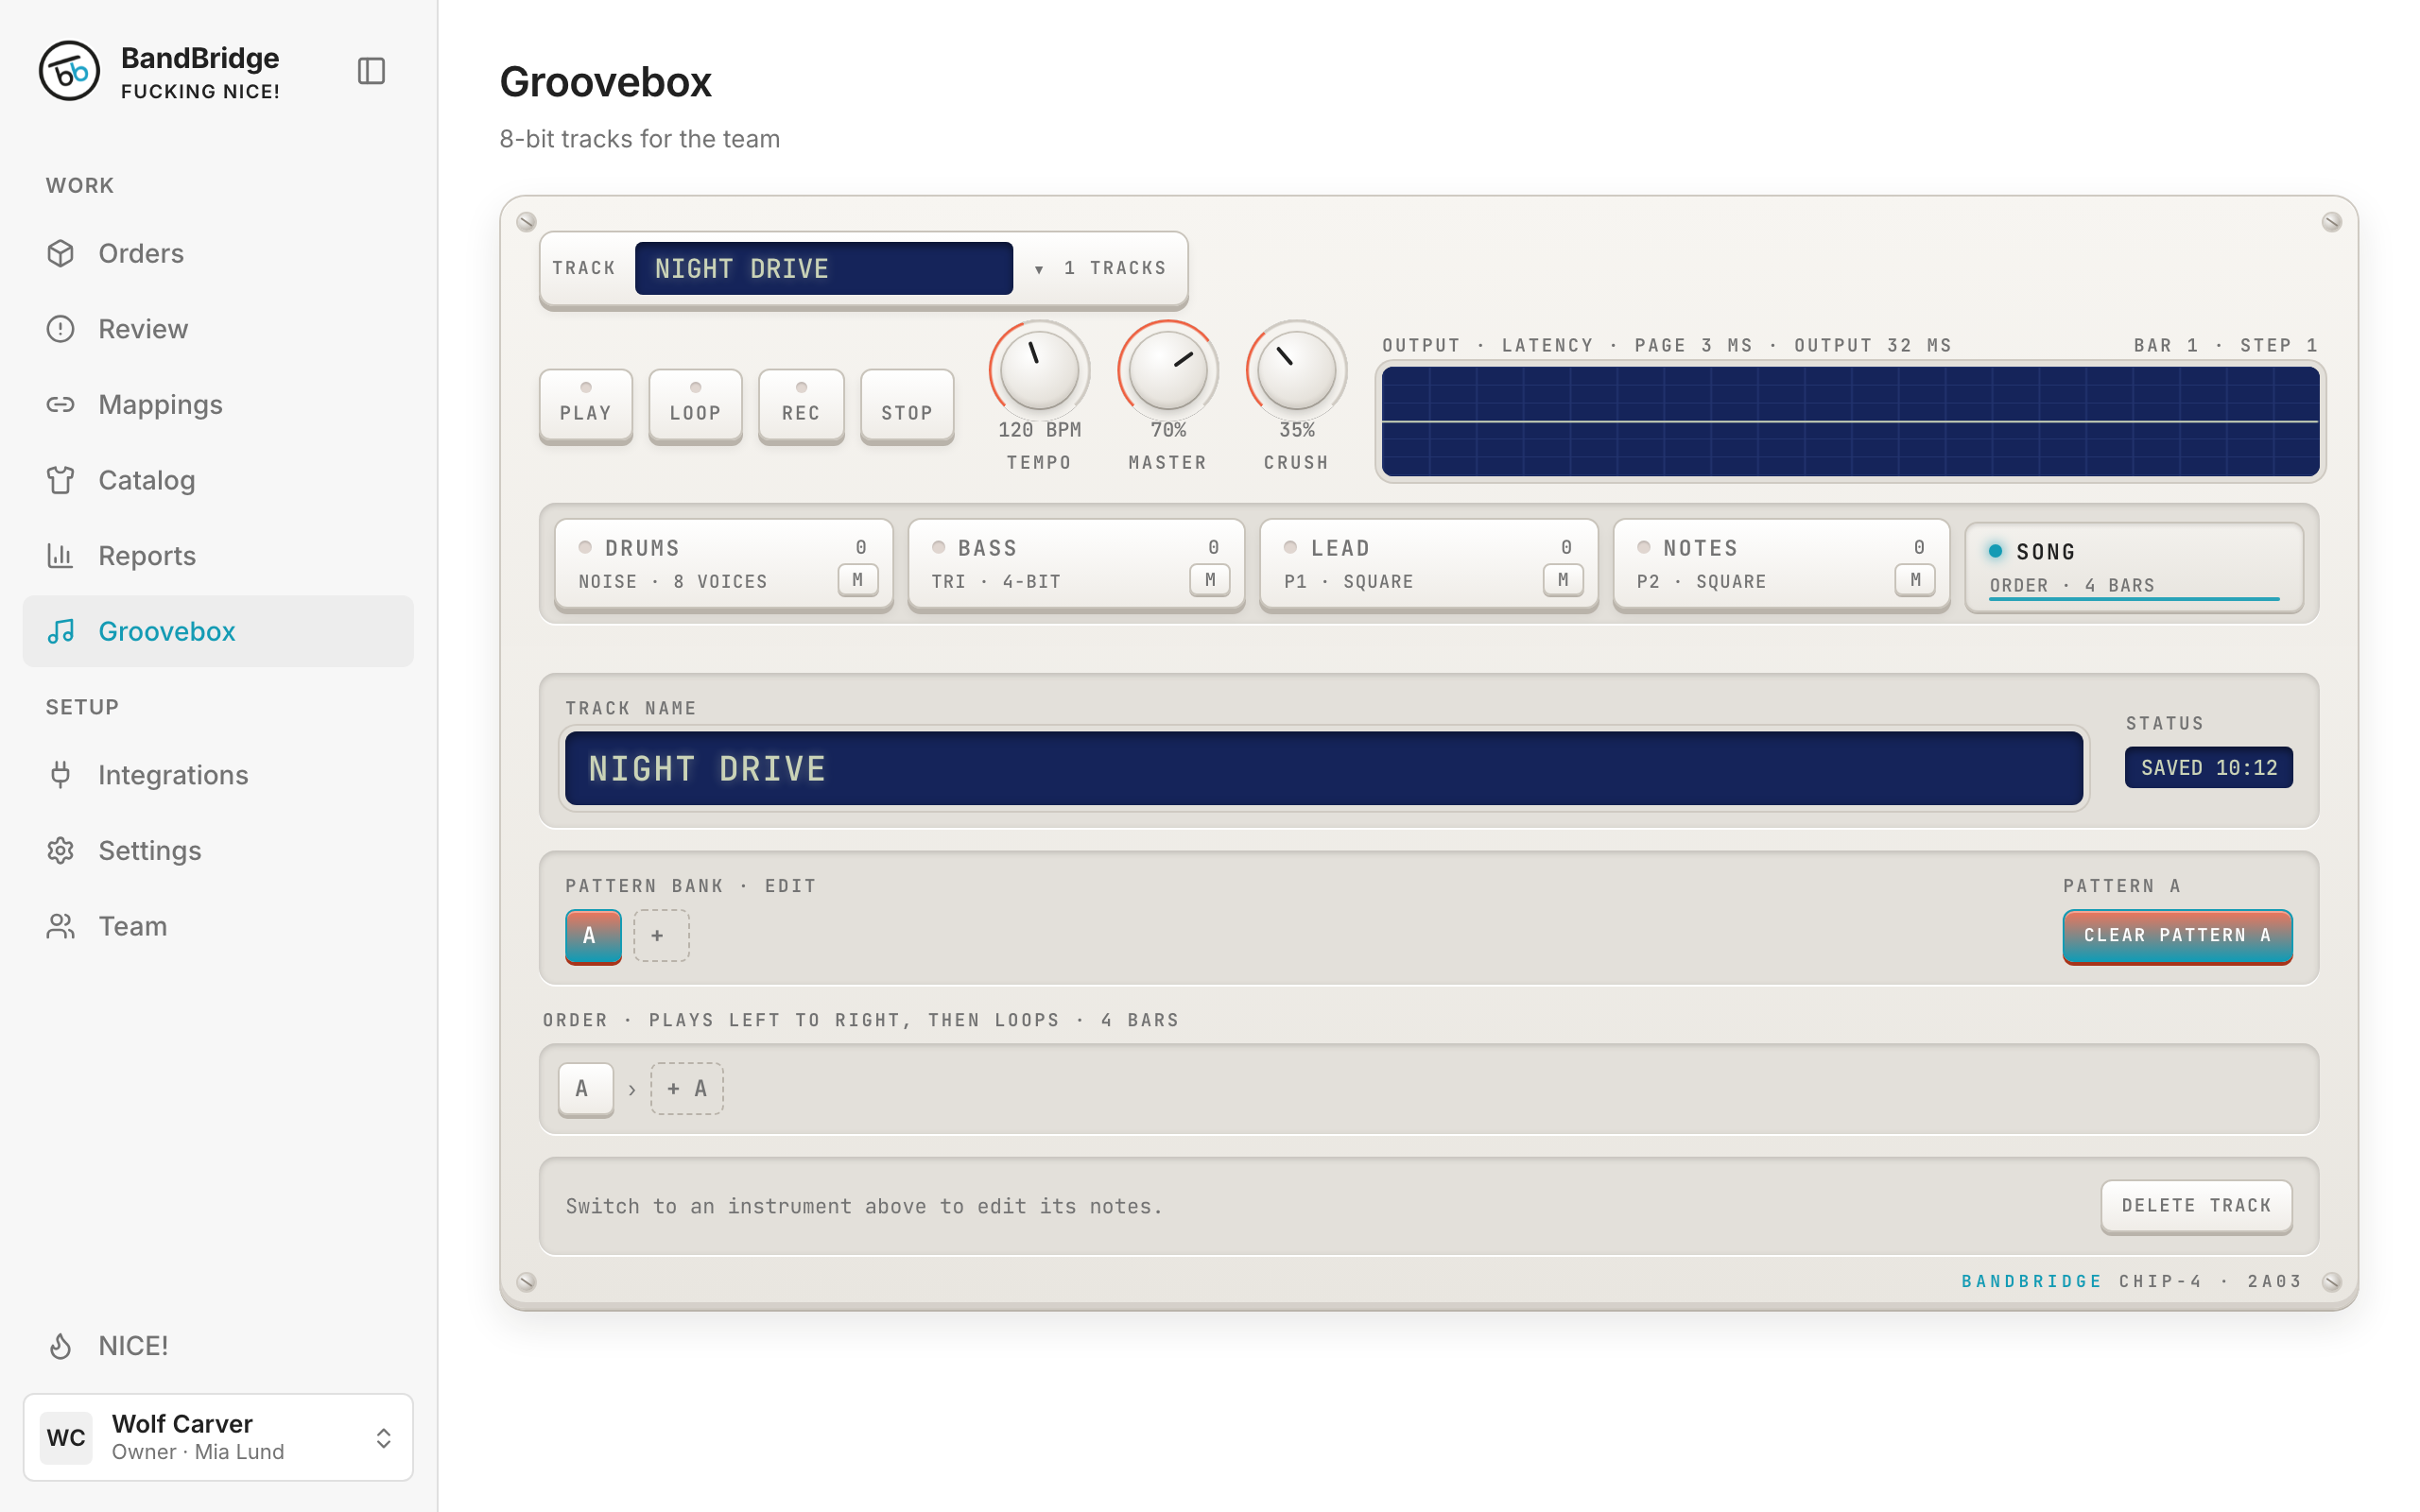Switch to the SONG tab
Screen dimensions: 2420x1512
click(x=2134, y=566)
